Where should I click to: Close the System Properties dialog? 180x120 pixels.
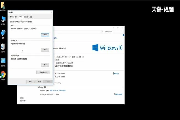point(52,12)
